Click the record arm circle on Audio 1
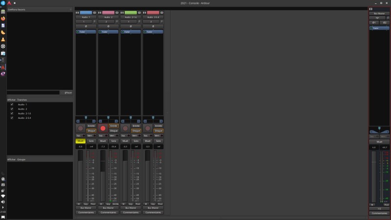 click(80, 128)
